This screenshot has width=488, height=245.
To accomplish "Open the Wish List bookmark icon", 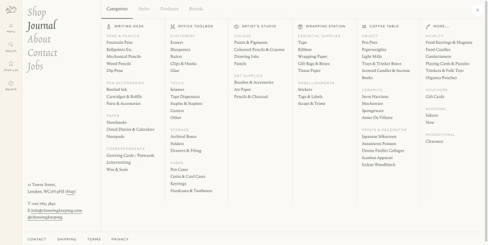I will coord(11,64).
